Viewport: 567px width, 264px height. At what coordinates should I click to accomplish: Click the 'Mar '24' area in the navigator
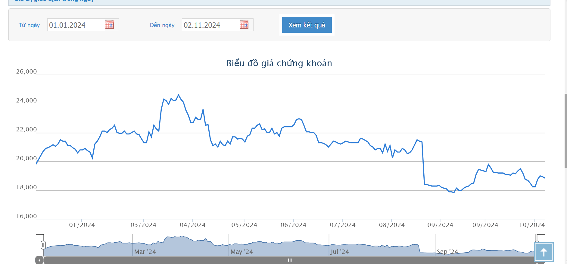tap(145, 252)
